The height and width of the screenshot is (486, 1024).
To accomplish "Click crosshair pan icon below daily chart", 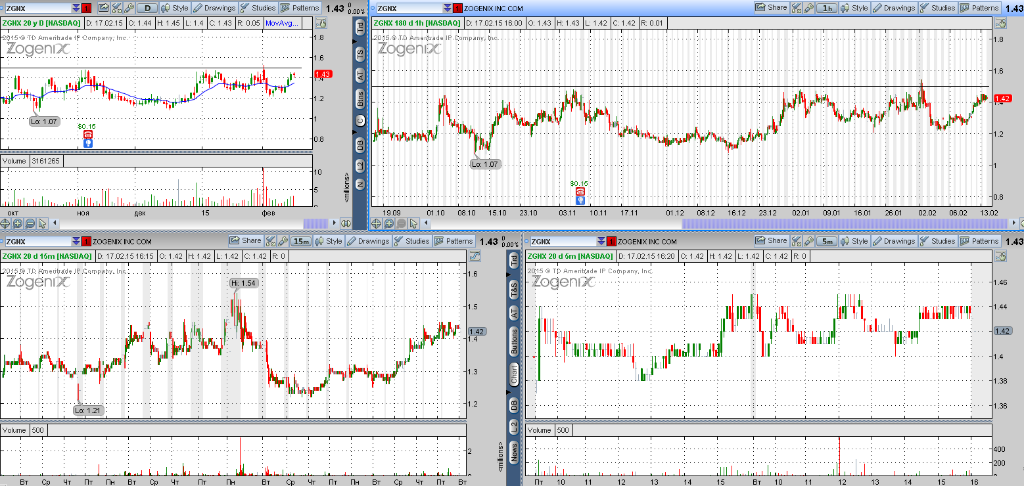I will pos(5,223).
